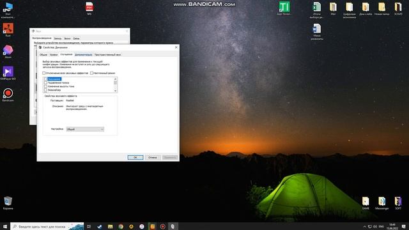This screenshot has width=409, height=230.
Task: Click the taskbar clock and date
Action: [x=392, y=226]
